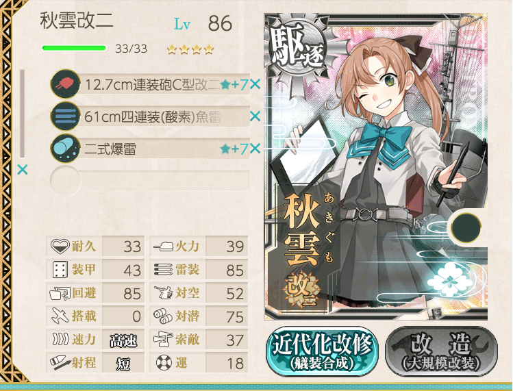Click the depth charge equipment icon
The image size is (513, 391).
[x=66, y=149]
